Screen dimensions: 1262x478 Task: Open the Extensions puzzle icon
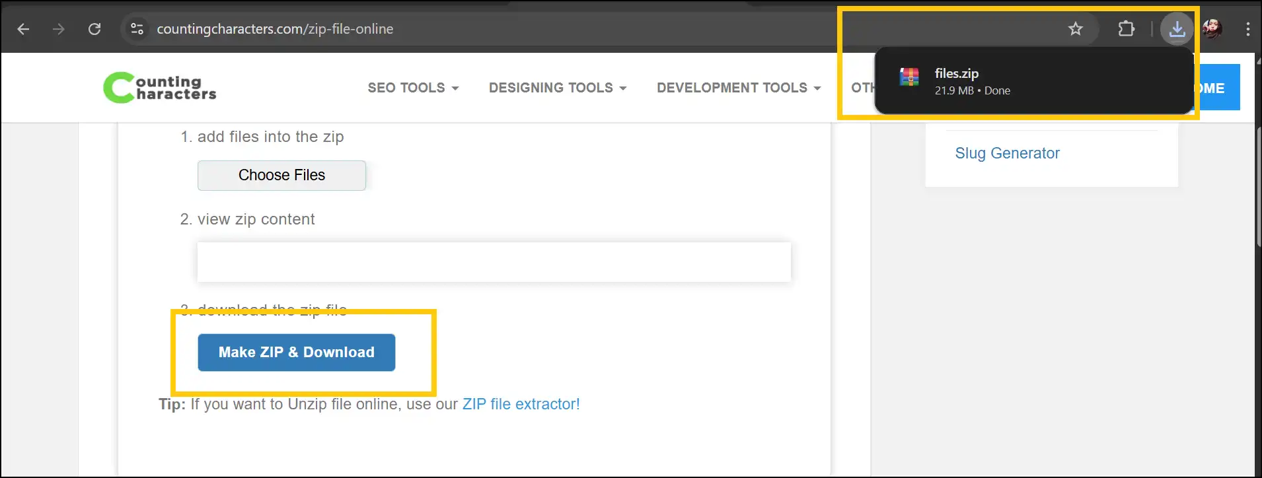coord(1126,29)
